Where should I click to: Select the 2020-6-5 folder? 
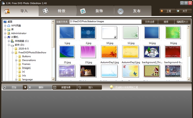pyautogui.click(x=23, y=49)
